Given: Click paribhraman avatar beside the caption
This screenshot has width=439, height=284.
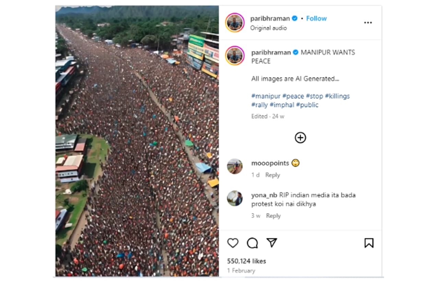Looking at the screenshot, I should click(x=235, y=56).
